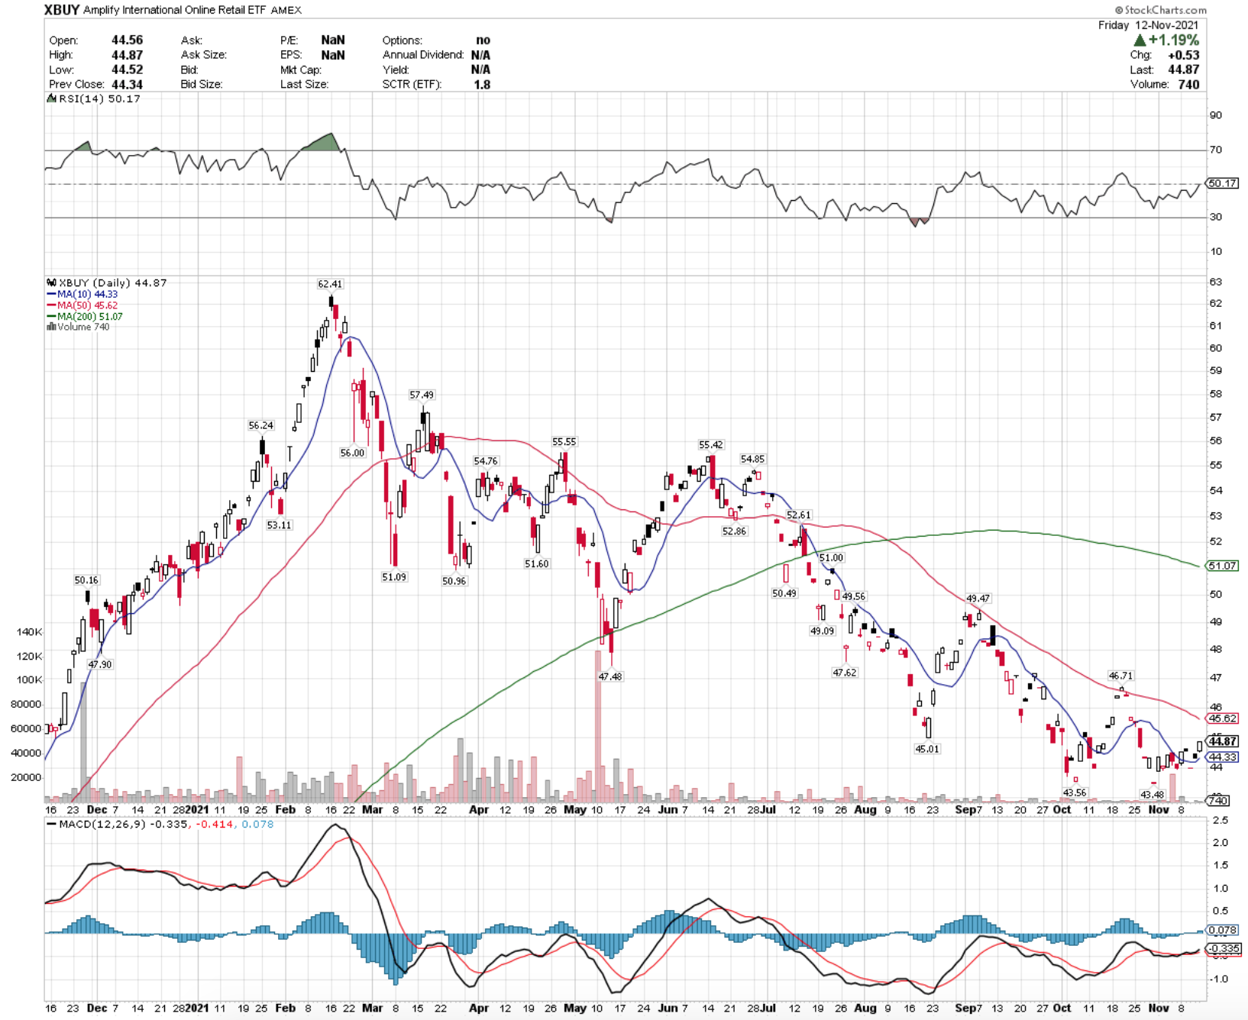Click the green MA(200) legend line
Image resolution: width=1248 pixels, height=1020 pixels.
coord(51,316)
